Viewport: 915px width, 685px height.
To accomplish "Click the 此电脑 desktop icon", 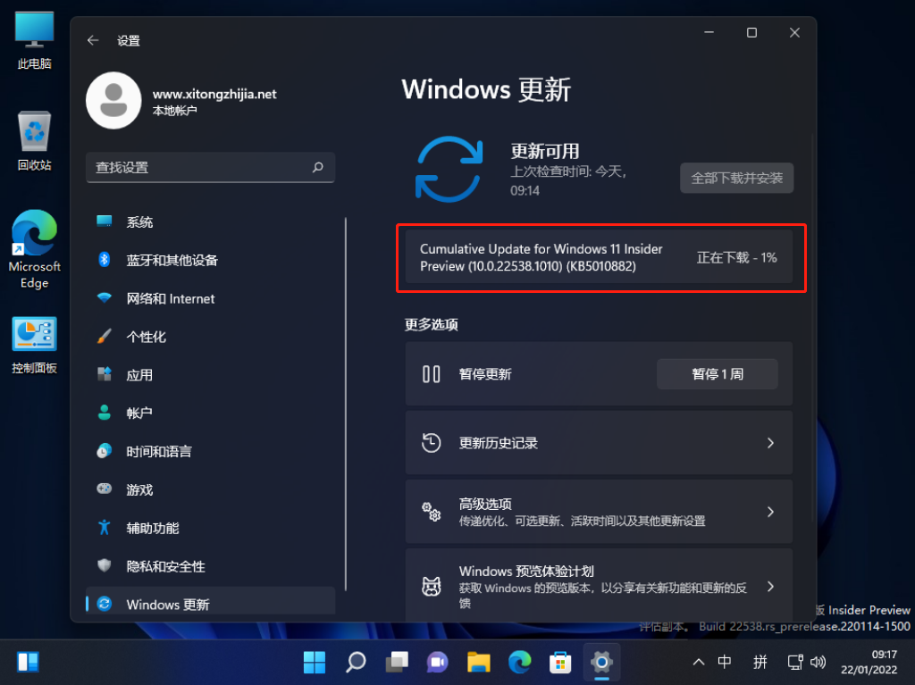I will coord(35,41).
